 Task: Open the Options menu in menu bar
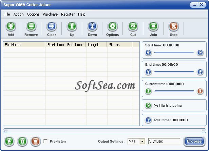pyautogui.click(x=33, y=14)
